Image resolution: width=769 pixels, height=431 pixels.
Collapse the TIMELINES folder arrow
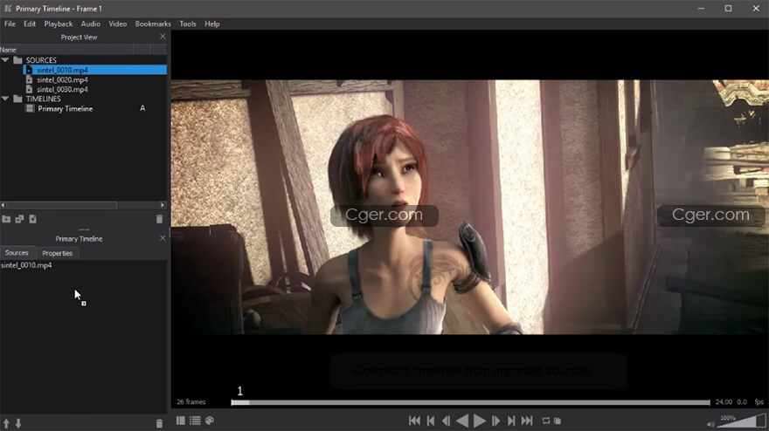tap(5, 99)
